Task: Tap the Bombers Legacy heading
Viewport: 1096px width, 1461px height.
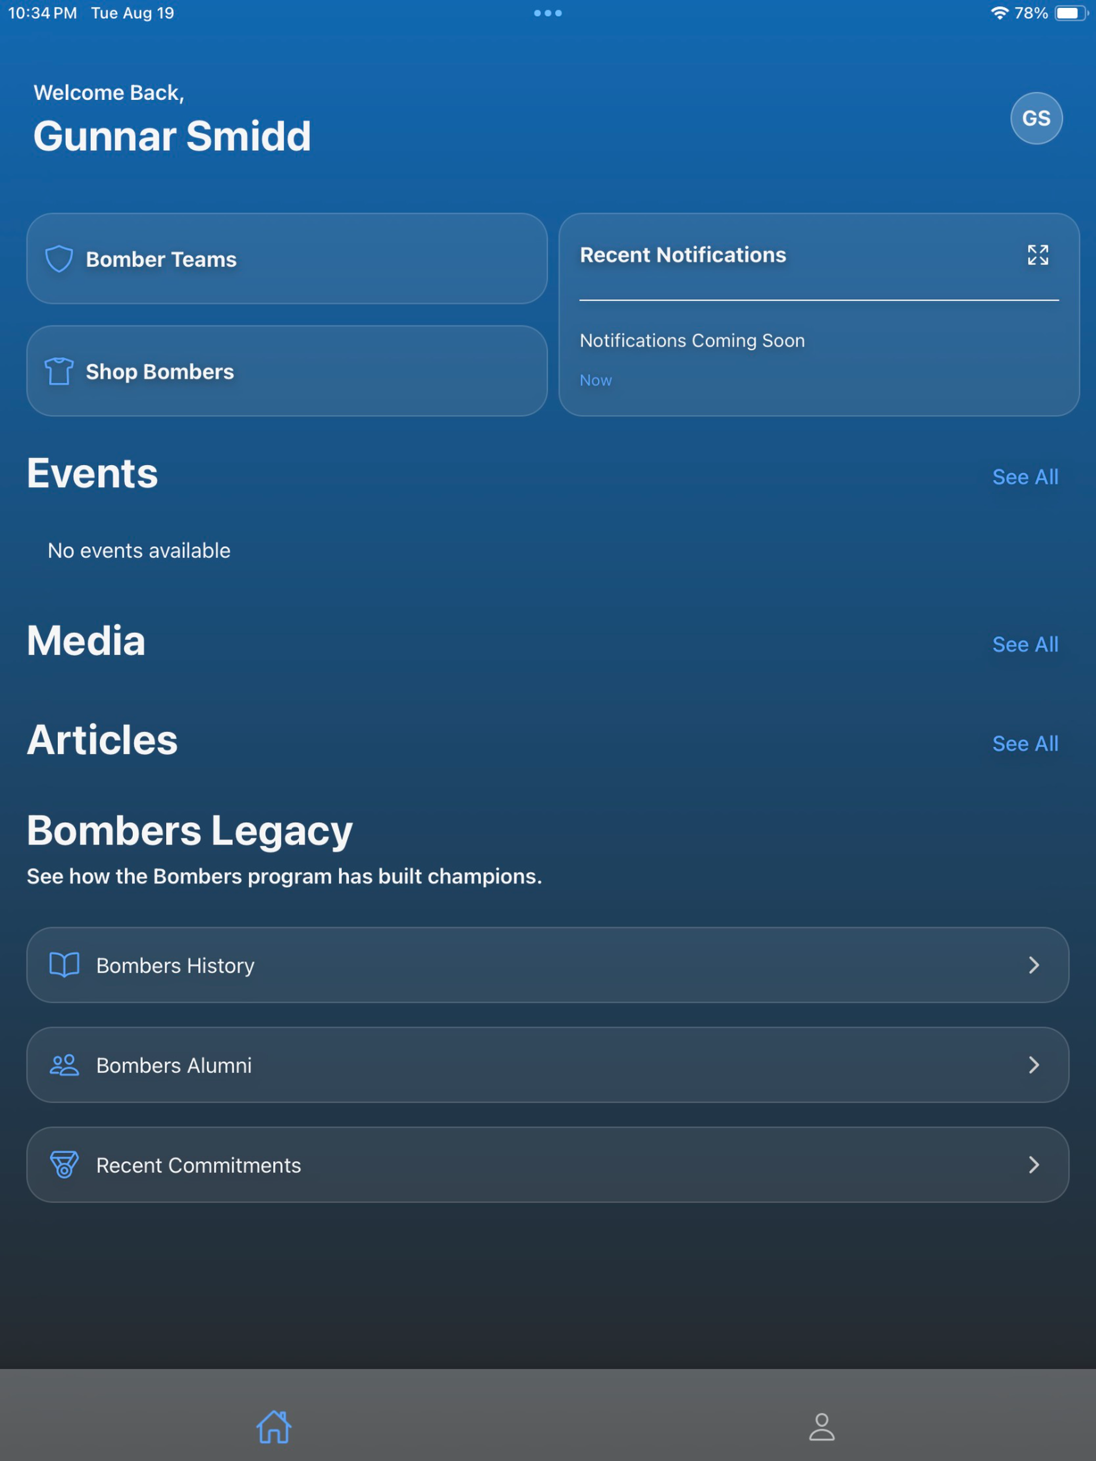Action: (190, 830)
